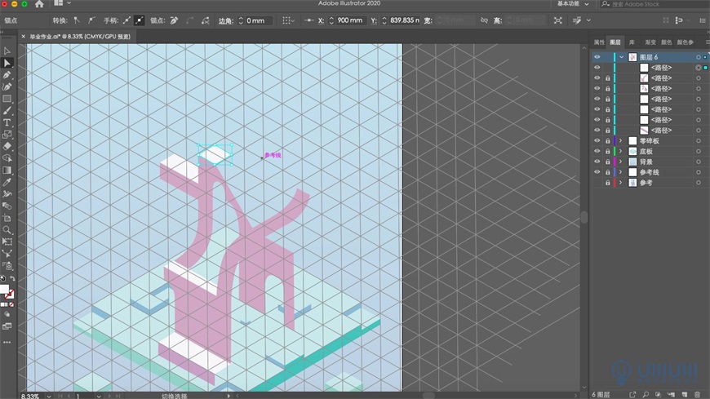Switch to the 颜色 panel tab
The image size is (710, 399).
[x=666, y=42]
